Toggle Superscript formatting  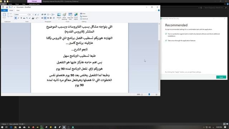point(30,18)
